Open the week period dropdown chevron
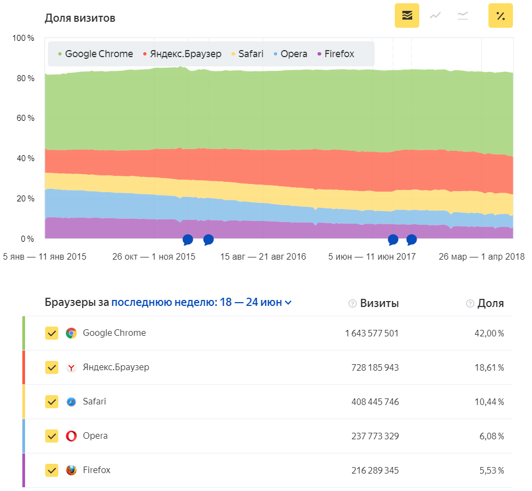This screenshot has height=491, width=532. pyautogui.click(x=288, y=303)
